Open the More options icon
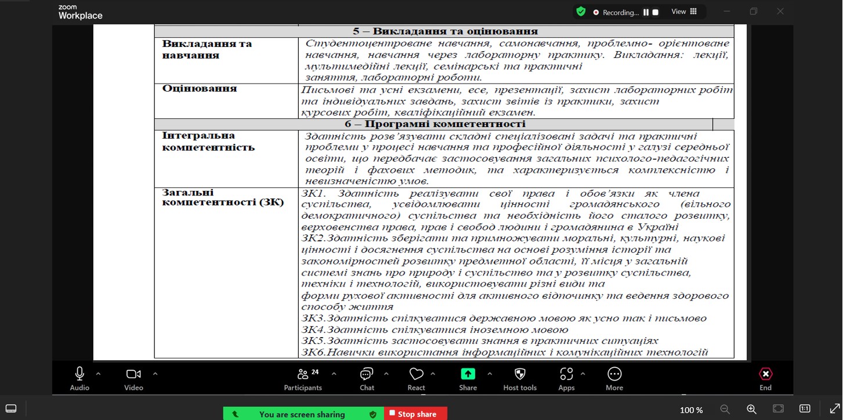This screenshot has height=420, width=843. click(614, 374)
